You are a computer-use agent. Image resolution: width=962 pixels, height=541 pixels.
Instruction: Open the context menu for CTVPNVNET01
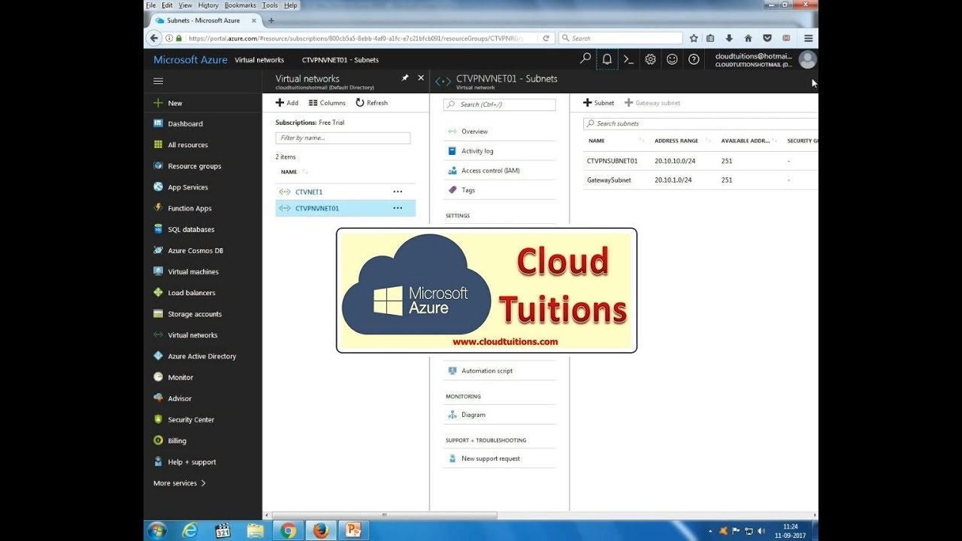[398, 208]
